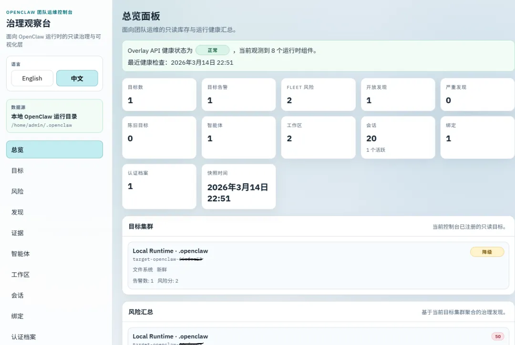
Task: Open the 总览 sidebar item
Action: point(54,150)
